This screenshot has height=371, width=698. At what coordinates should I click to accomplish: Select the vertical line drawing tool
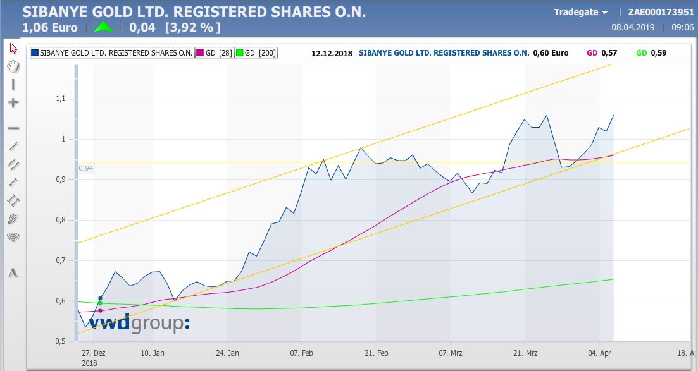point(13,85)
